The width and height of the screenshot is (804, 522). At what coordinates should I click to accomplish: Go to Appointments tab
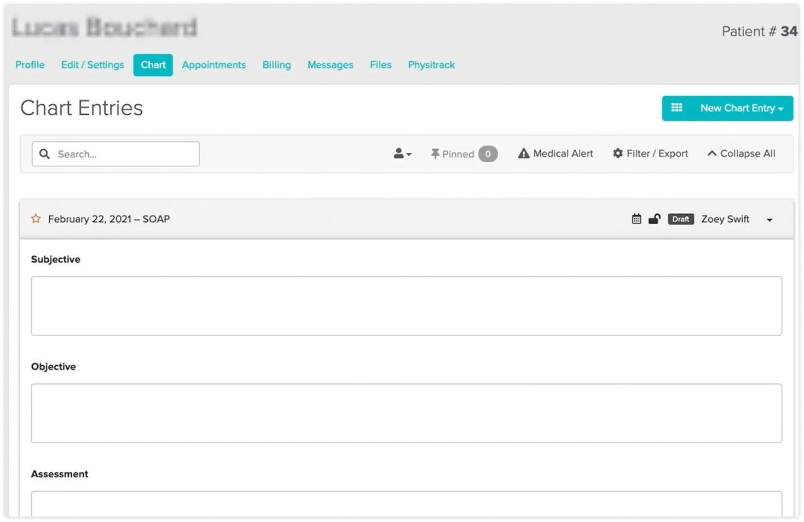click(214, 64)
